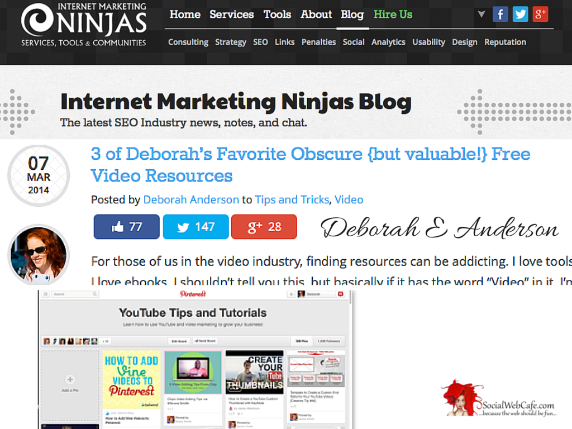572x429 pixels.
Task: Open the article title link
Action: click(x=311, y=165)
